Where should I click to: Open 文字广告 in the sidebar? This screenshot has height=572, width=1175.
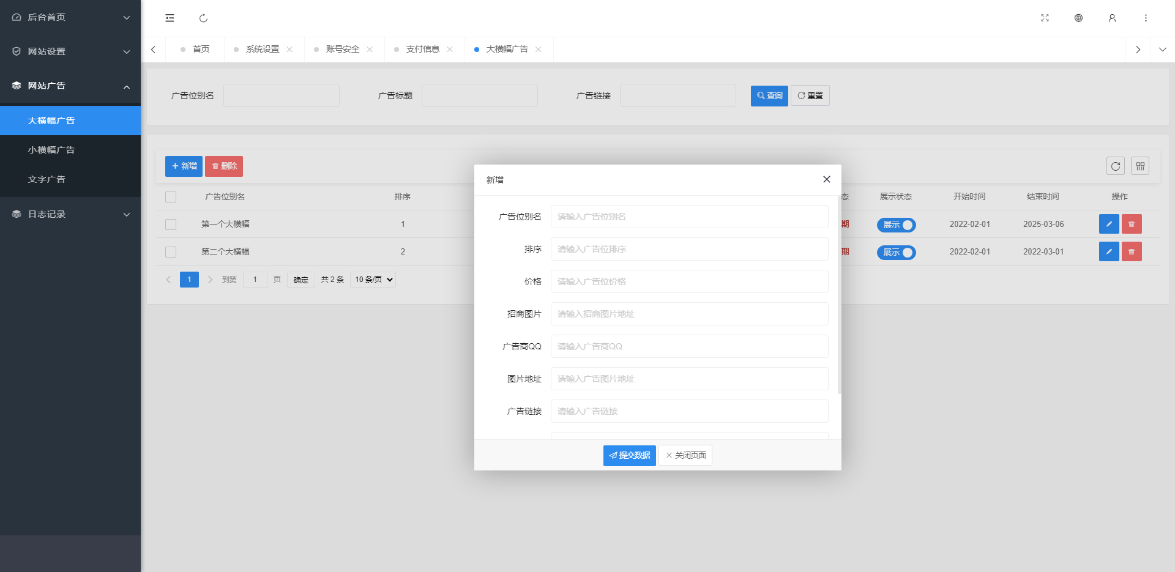click(x=70, y=179)
